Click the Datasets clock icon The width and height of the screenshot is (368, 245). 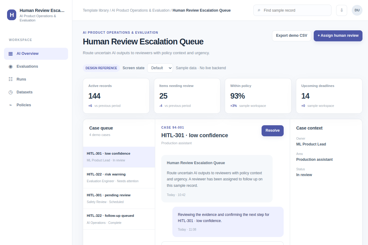click(11, 92)
